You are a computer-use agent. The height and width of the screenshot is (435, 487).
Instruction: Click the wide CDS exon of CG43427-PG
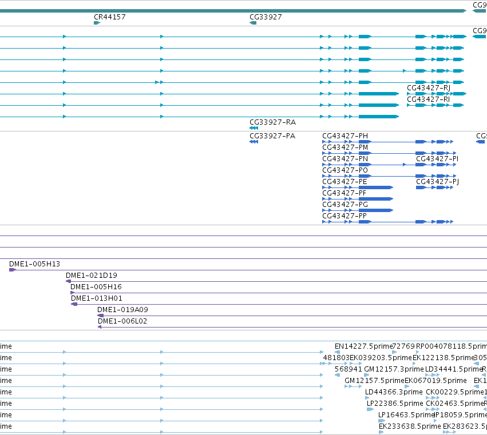tap(376, 210)
